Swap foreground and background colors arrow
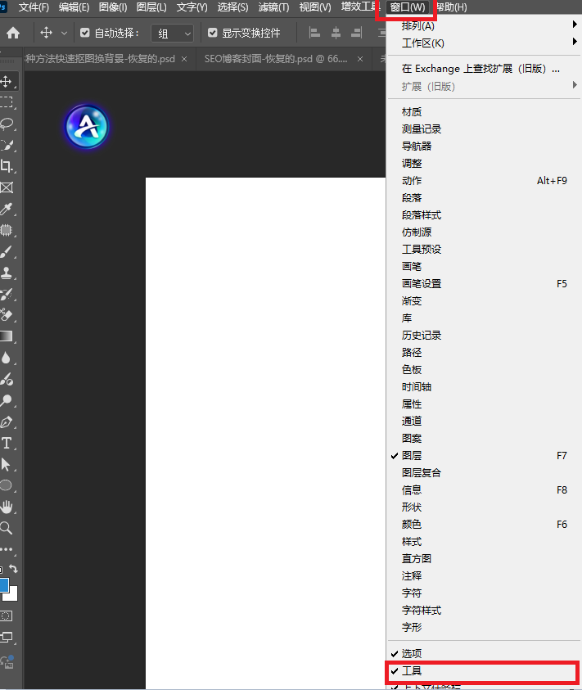 13,569
